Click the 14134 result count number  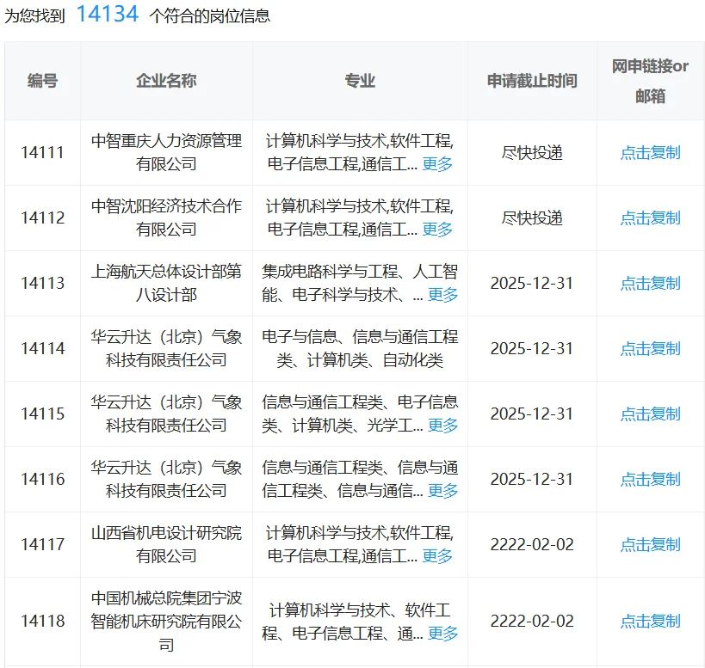[108, 14]
